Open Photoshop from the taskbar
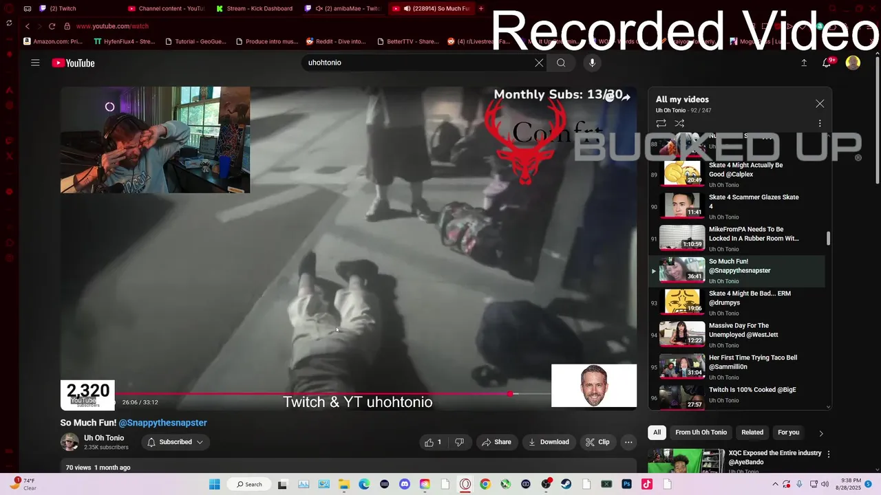Viewport: 881px width, 495px height. (x=626, y=484)
